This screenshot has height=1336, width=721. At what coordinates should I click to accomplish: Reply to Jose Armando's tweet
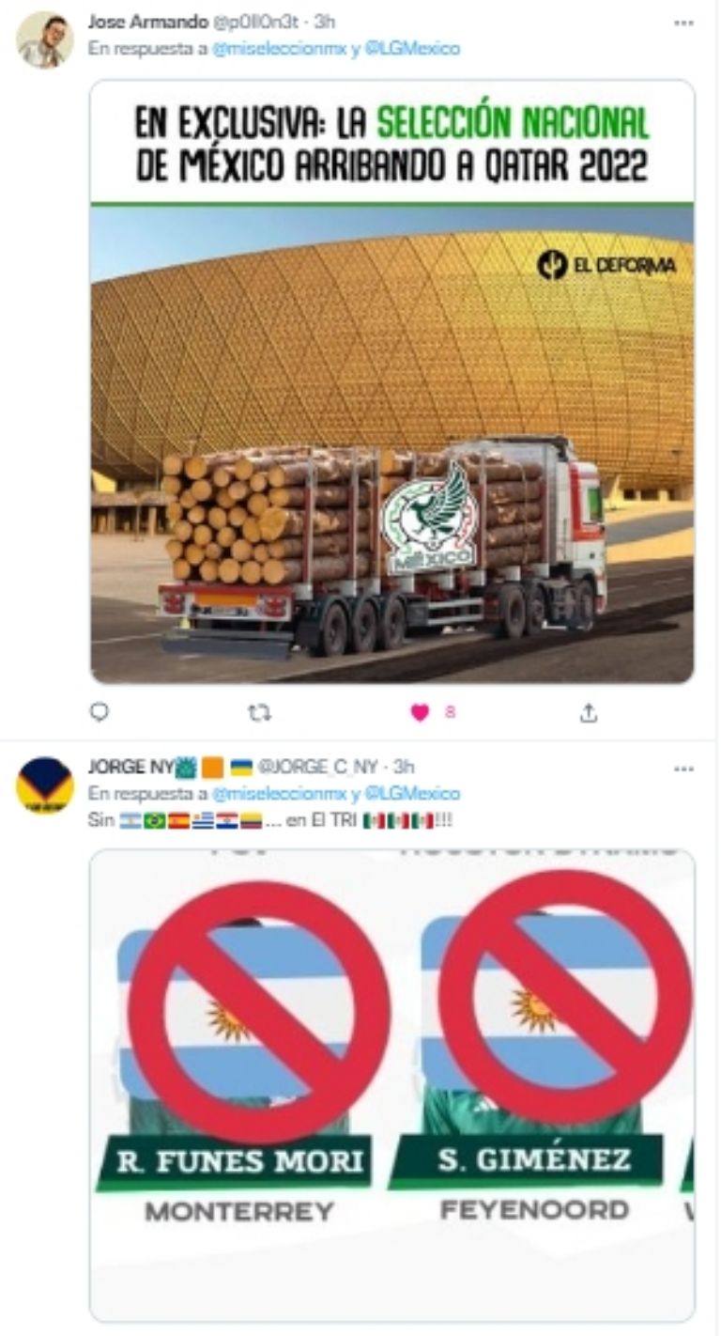point(100,713)
